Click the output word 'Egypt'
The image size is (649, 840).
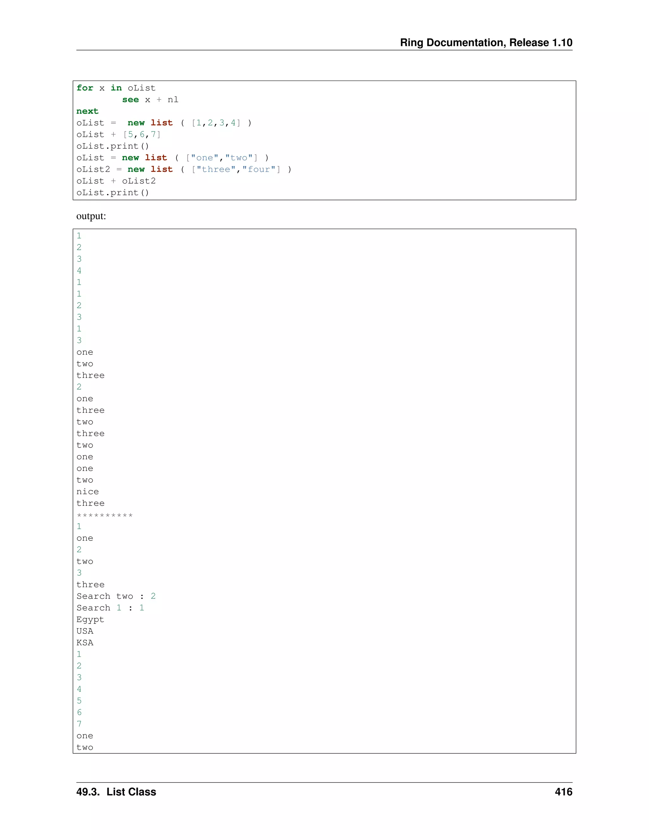(90, 620)
